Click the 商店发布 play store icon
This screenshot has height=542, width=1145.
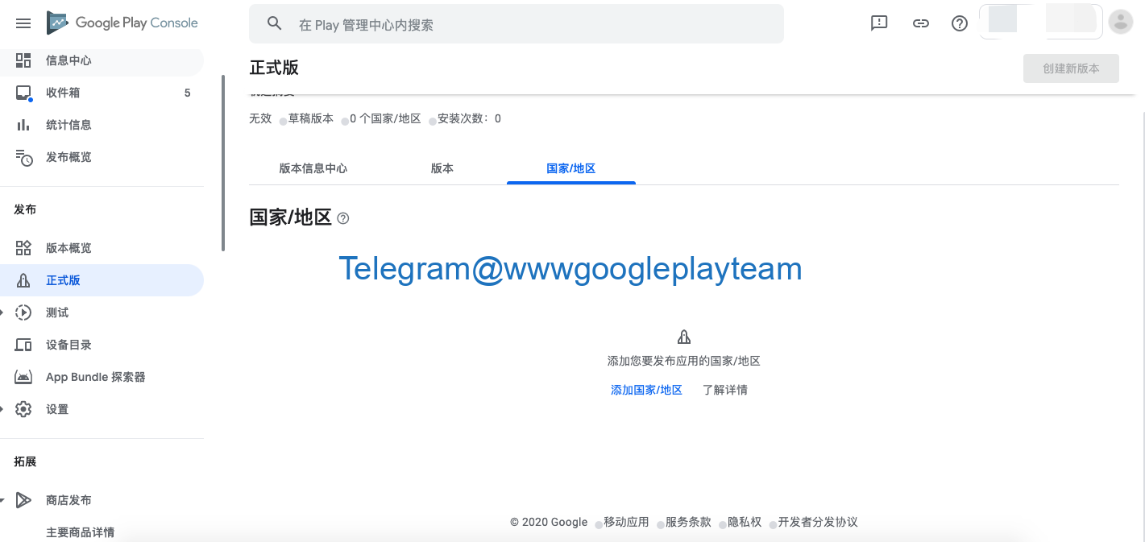(23, 500)
